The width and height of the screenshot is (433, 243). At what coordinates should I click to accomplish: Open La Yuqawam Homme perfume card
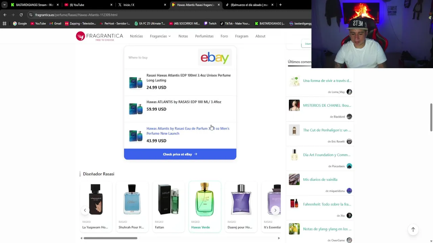coord(95,207)
